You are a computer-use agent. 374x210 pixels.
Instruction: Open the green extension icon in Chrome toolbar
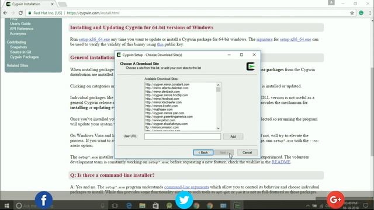click(x=361, y=13)
